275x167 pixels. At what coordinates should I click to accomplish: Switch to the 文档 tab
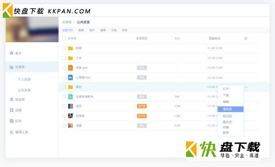click(114, 30)
